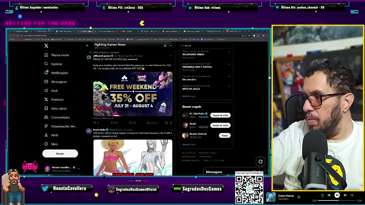This screenshot has height=205, width=365.
Task: Follow Renato Almeida
Action: pos(225,136)
